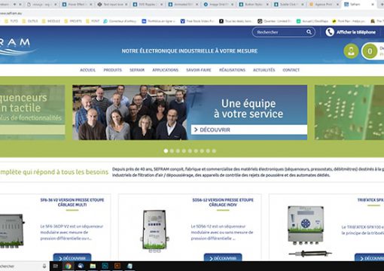Open the green user account icon
The image size is (384, 271).
tap(351, 51)
